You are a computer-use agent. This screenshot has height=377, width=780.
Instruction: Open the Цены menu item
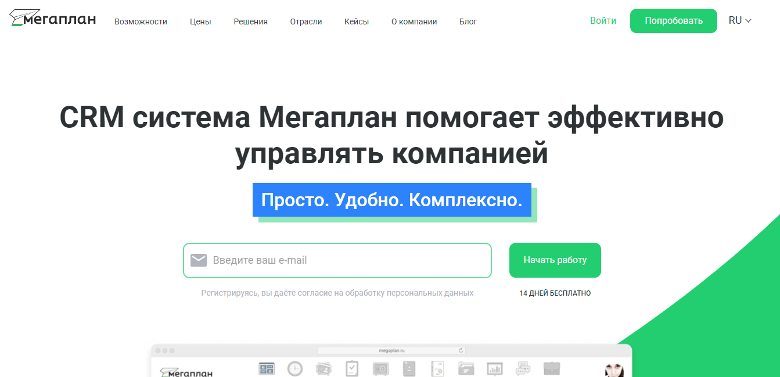click(200, 21)
